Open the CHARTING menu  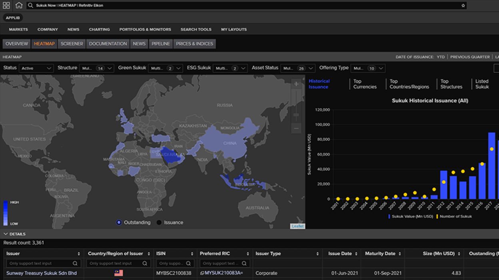tap(99, 29)
